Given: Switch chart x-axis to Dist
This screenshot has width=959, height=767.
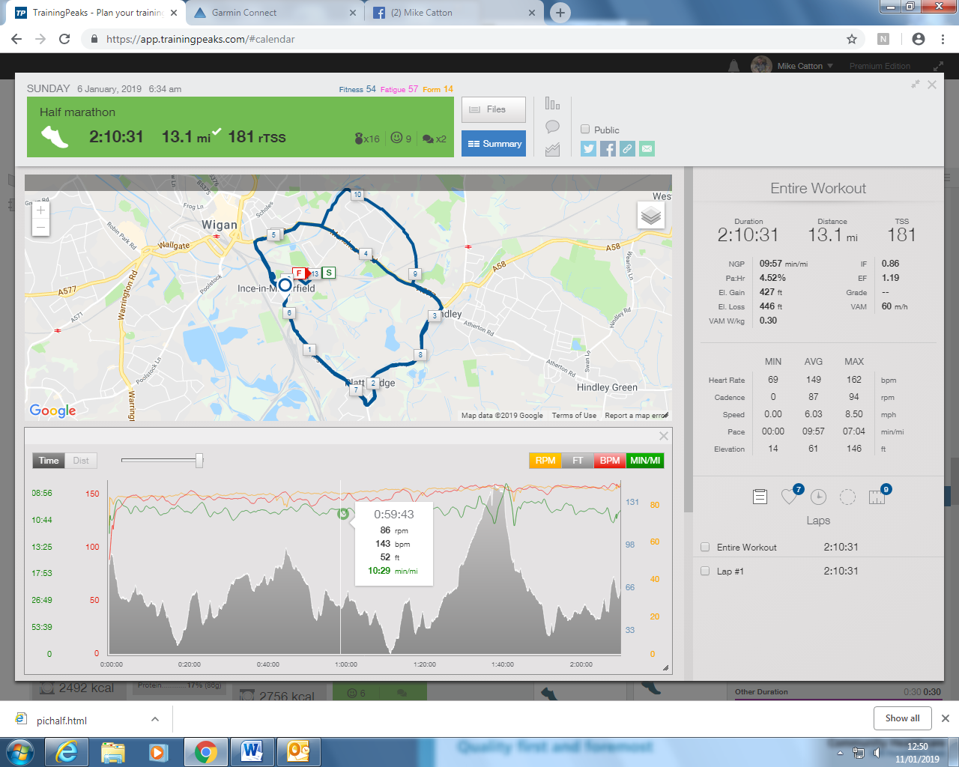Looking at the screenshot, I should click(81, 461).
